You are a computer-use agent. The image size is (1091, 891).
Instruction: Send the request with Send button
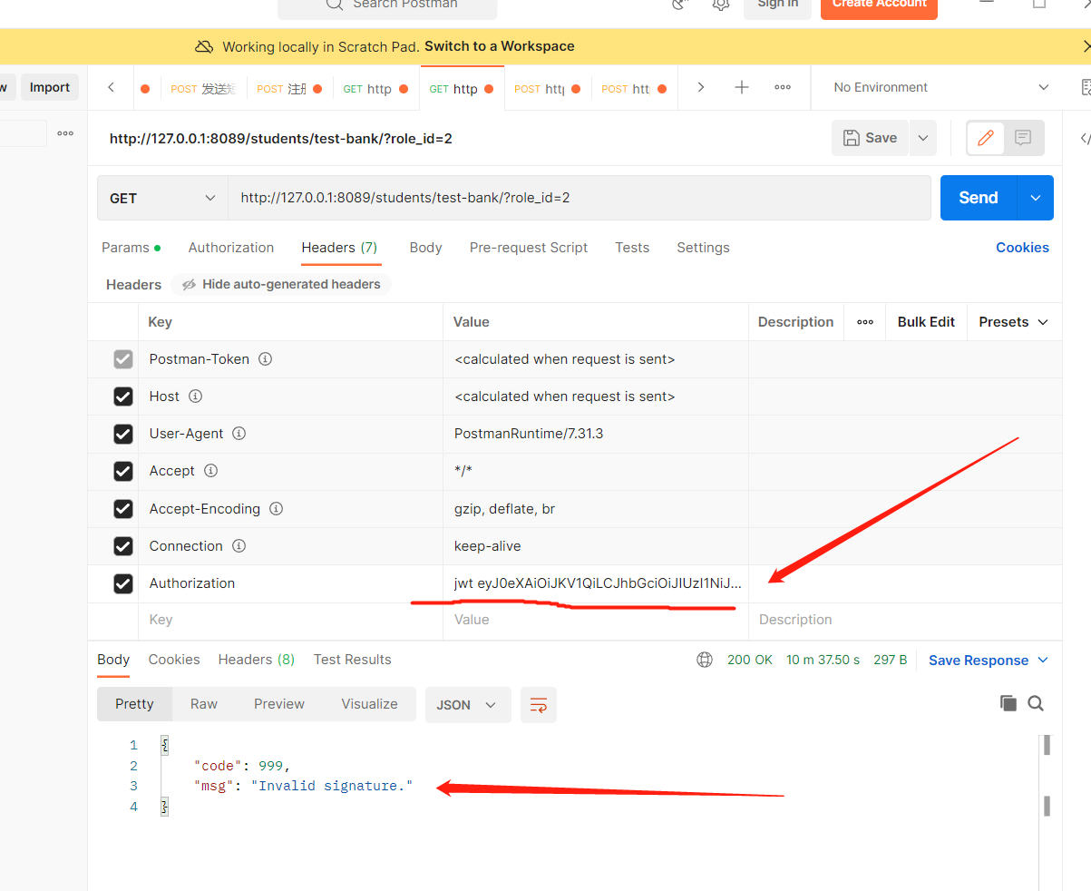(x=979, y=198)
